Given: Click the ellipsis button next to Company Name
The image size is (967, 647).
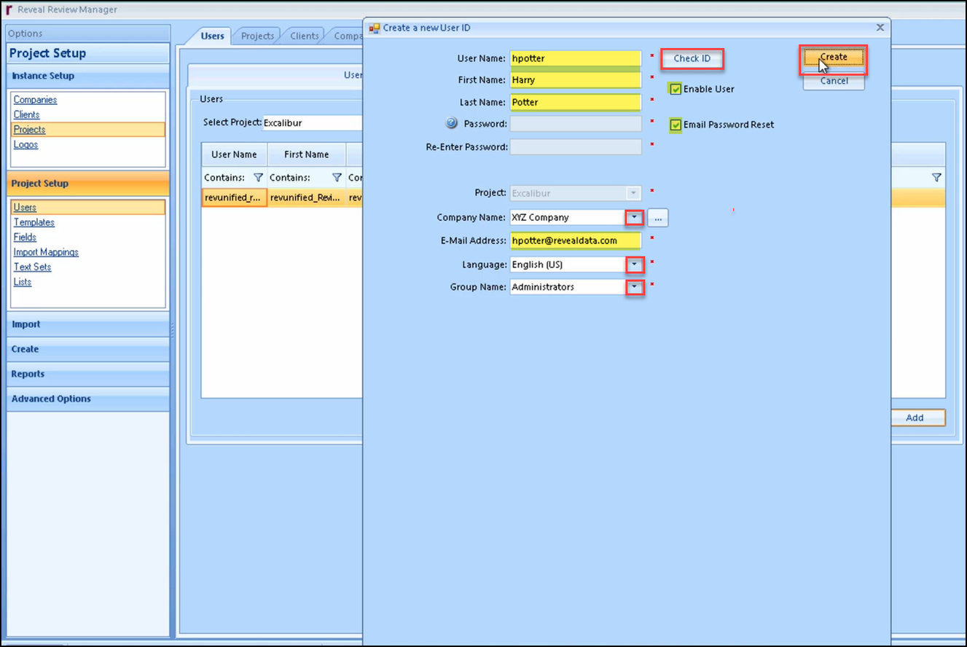Looking at the screenshot, I should [657, 218].
